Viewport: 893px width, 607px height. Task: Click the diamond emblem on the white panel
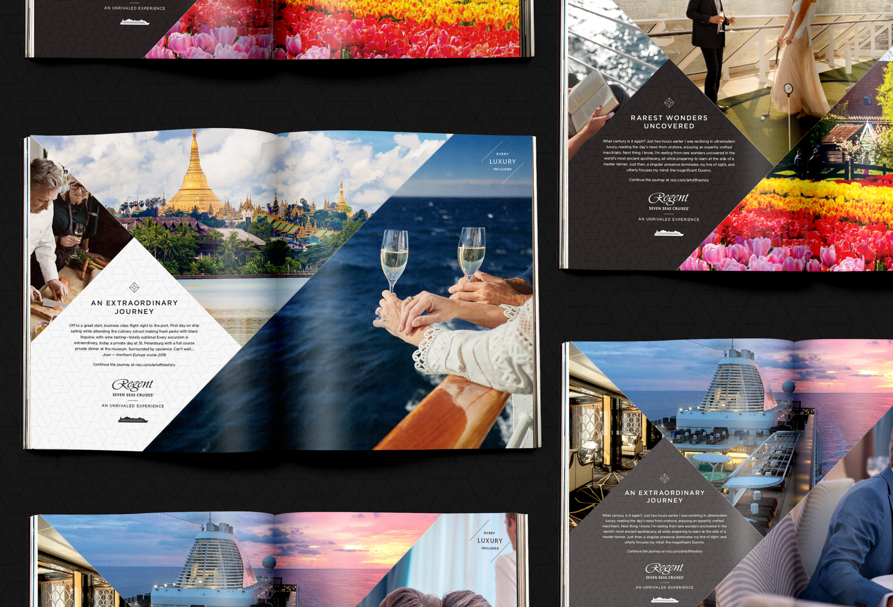pos(134,287)
